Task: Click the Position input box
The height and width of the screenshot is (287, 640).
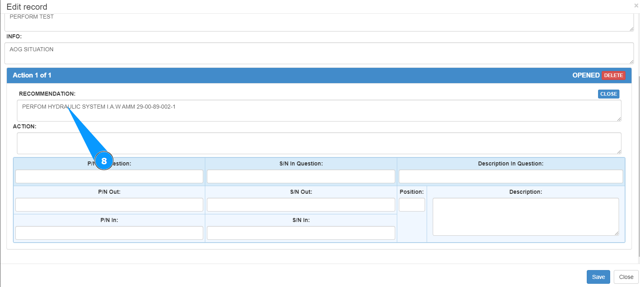Action: [x=412, y=205]
